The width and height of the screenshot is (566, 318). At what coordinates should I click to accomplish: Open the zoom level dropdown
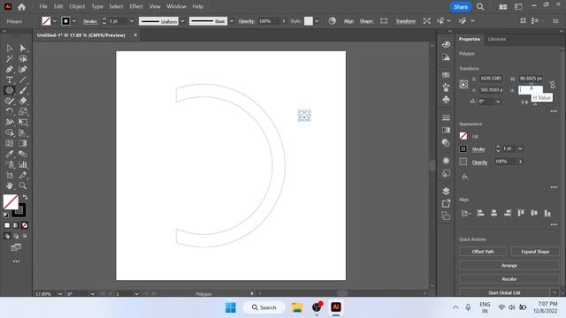tap(60, 294)
